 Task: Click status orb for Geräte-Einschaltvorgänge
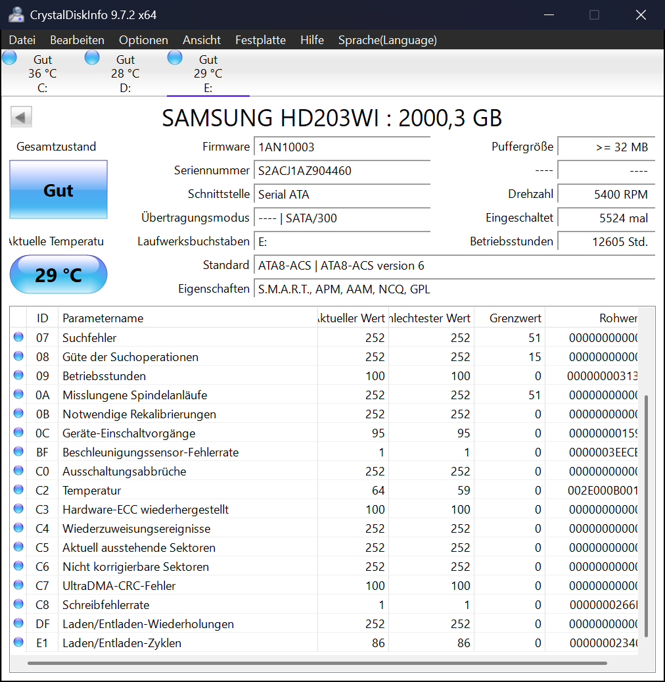[x=18, y=432]
